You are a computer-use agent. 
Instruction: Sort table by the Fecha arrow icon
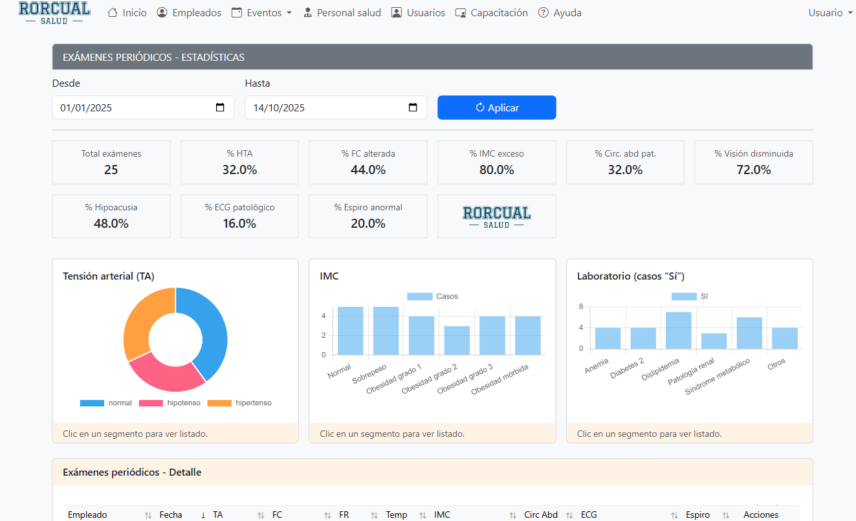tap(203, 515)
